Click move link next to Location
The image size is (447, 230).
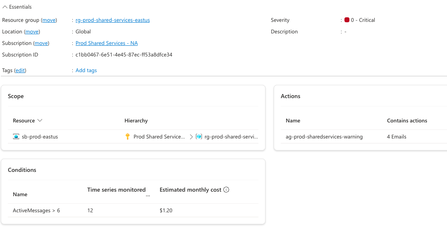click(x=32, y=32)
